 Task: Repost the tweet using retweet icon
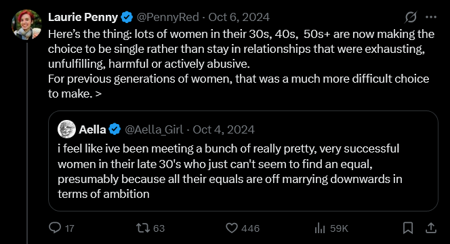point(143,228)
